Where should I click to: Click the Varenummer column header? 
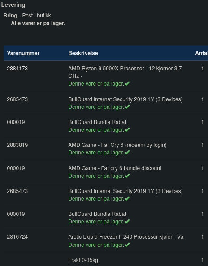tap(23, 53)
